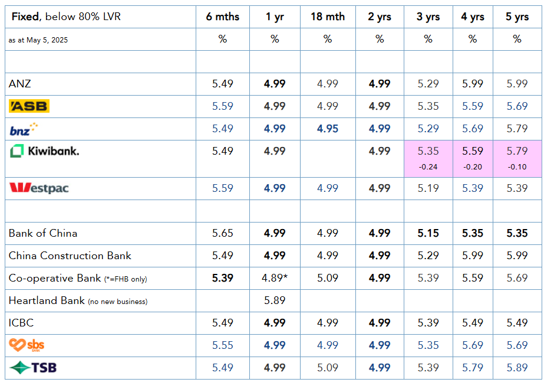Click Co-operative Bank's 1 yr rate 4.89*
Screen dimensions: 554x389
click(275, 278)
